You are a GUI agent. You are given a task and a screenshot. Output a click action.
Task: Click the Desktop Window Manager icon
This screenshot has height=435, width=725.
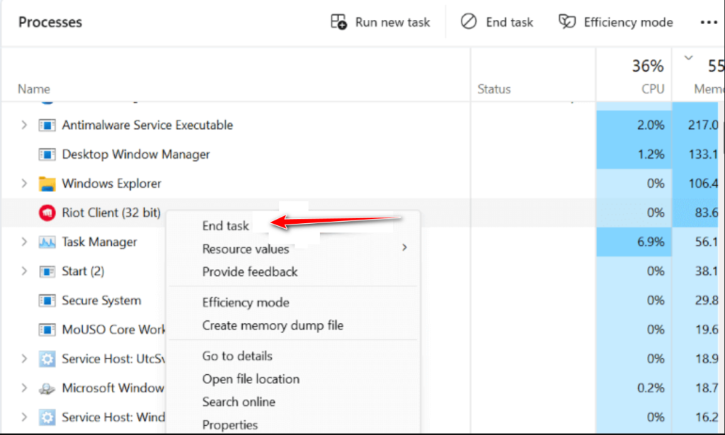(47, 154)
